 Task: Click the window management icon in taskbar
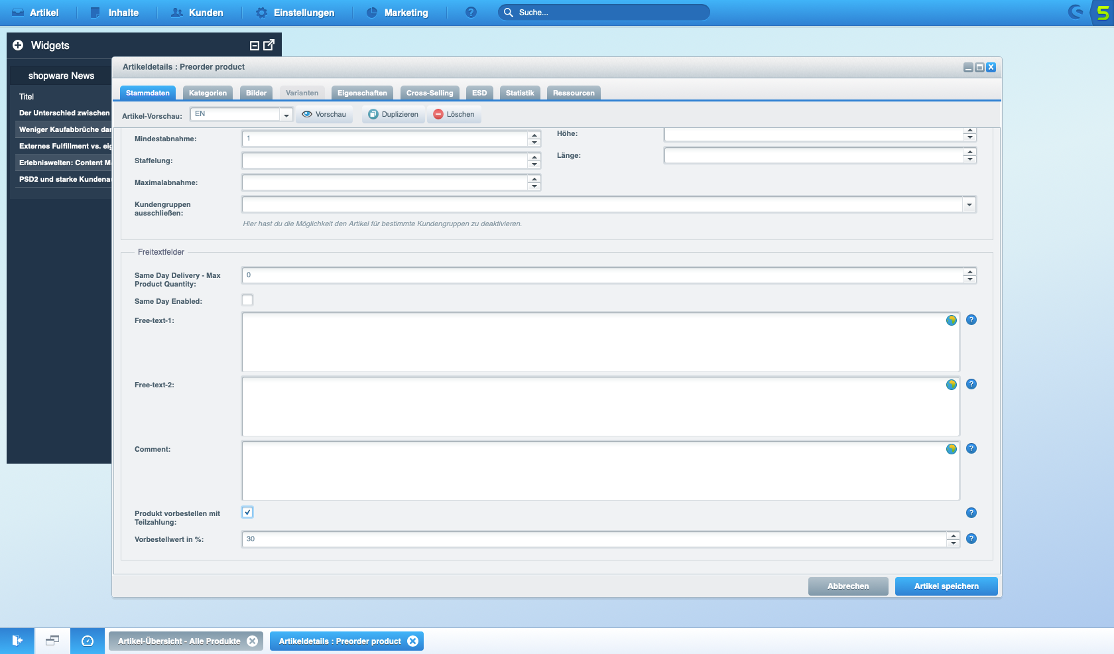click(52, 641)
